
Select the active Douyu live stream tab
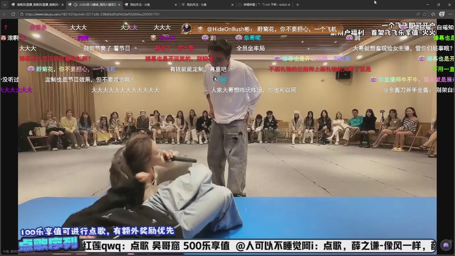click(94, 5)
